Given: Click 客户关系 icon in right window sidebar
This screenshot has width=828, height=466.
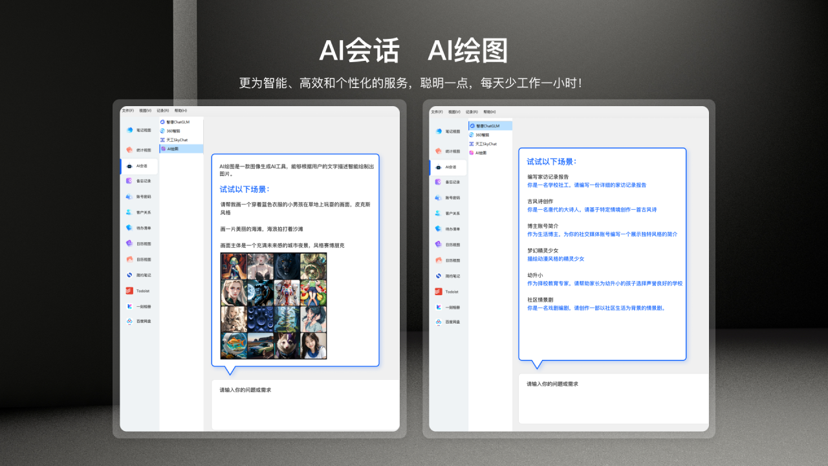Looking at the screenshot, I should click(439, 214).
